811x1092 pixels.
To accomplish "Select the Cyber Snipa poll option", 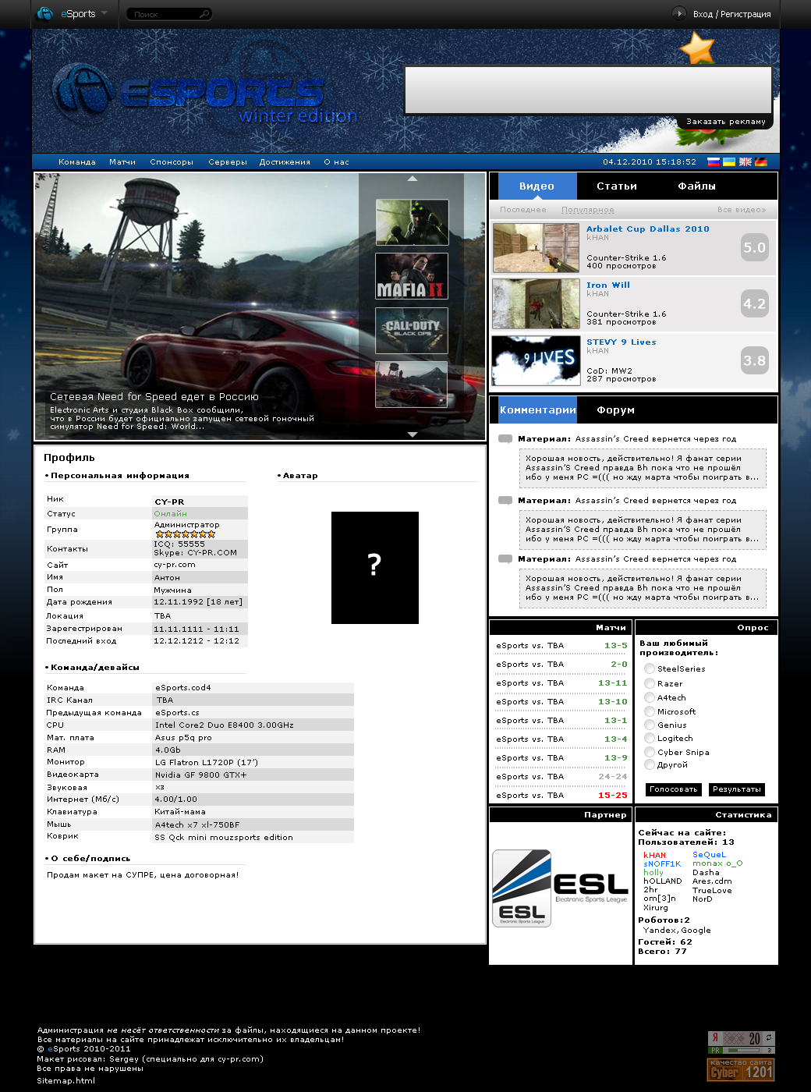I will [650, 752].
